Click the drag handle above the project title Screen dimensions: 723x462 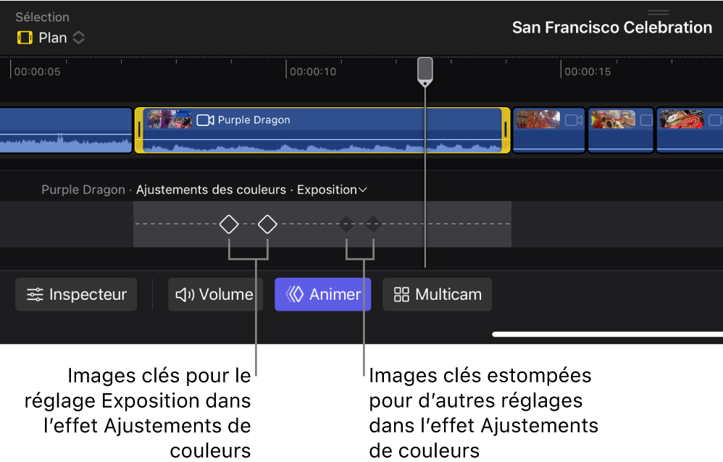pyautogui.click(x=659, y=12)
